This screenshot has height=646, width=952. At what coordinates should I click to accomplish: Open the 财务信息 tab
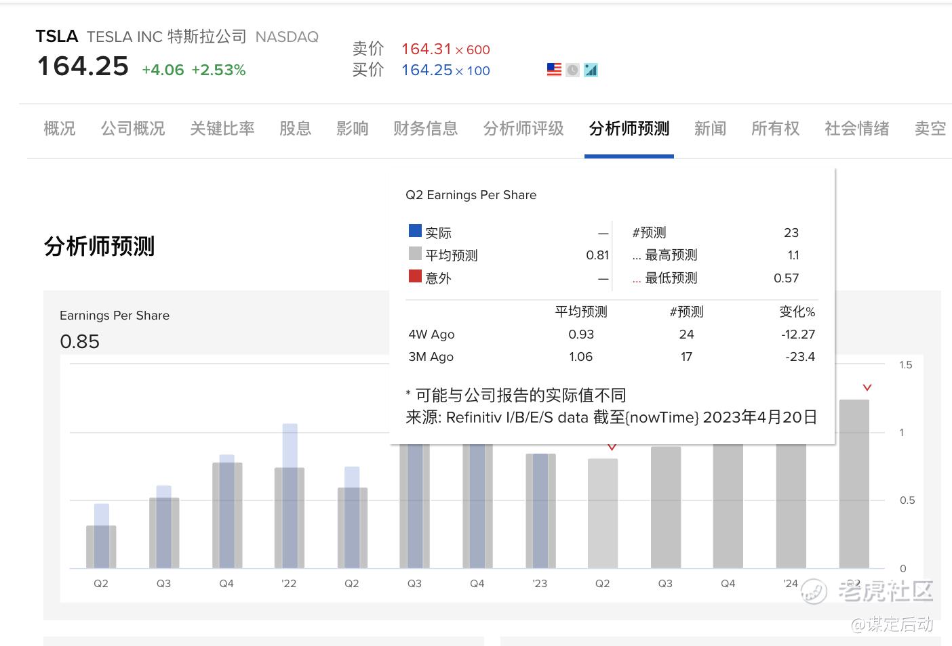pos(426,129)
